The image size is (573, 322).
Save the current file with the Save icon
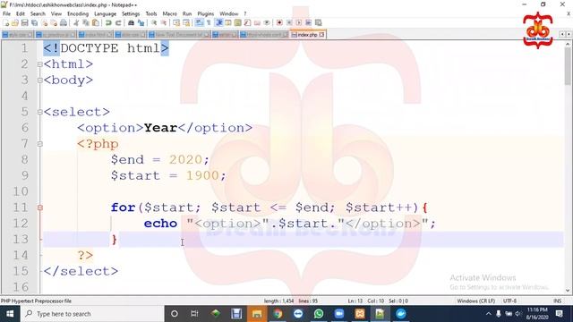pos(25,22)
